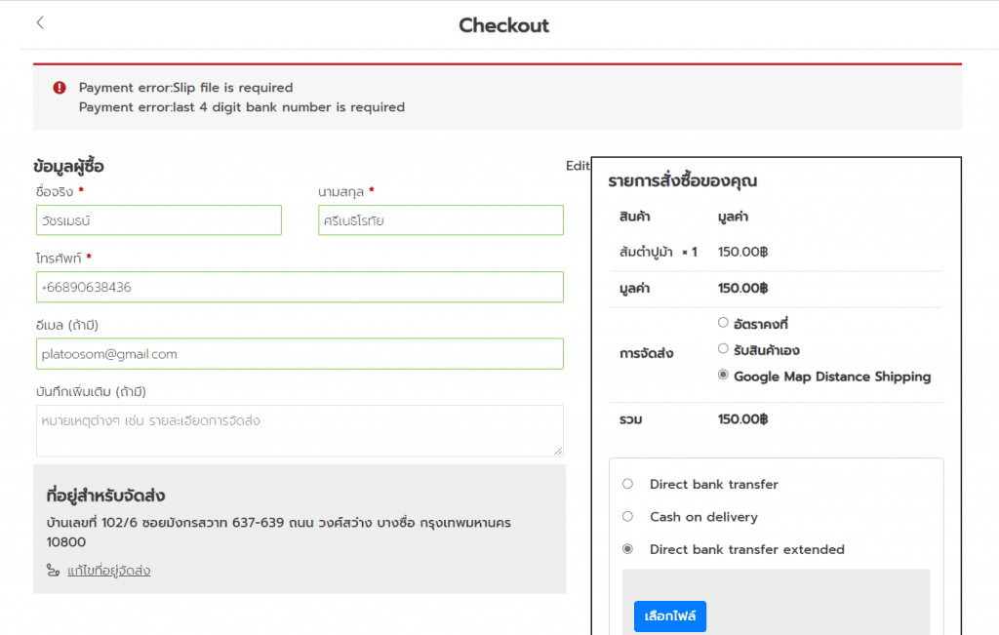Viewport: 999px width, 635px height.
Task: Click the file upload area below payment options
Action: (776, 600)
